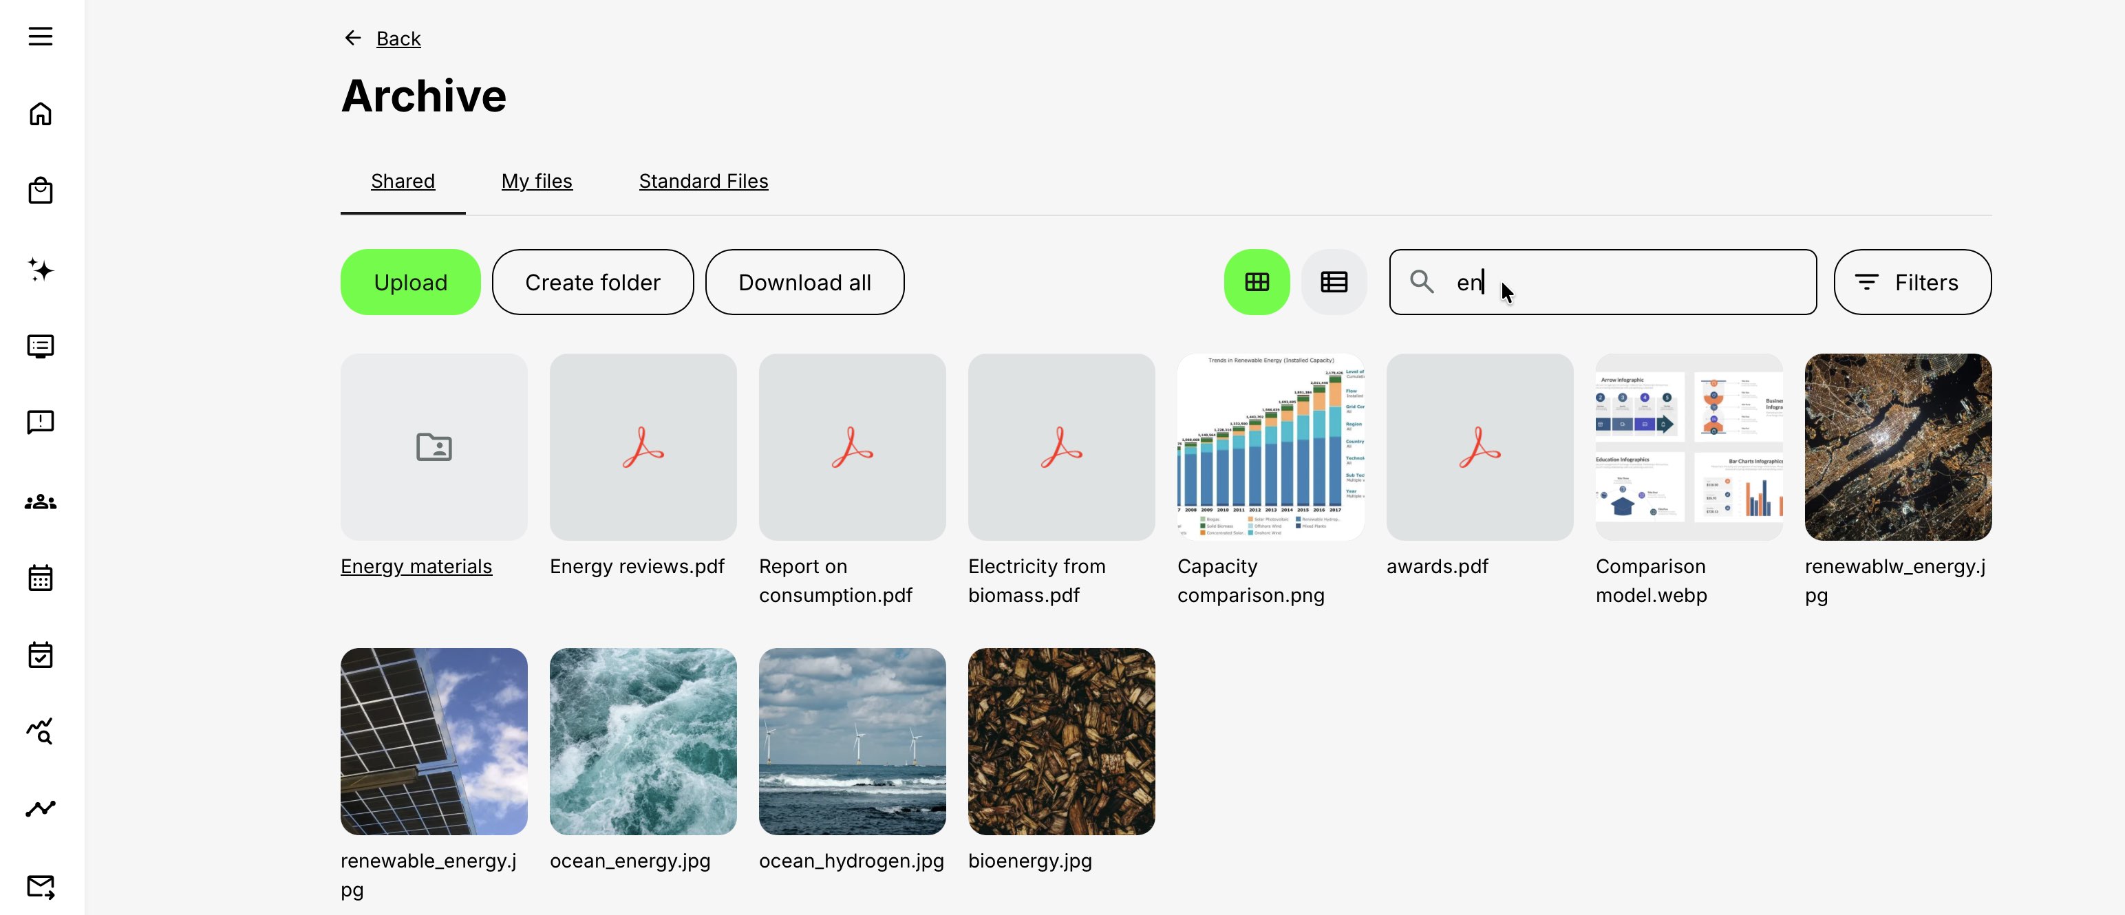Open Electricity from biomass.pdf thumbnail

(1061, 447)
